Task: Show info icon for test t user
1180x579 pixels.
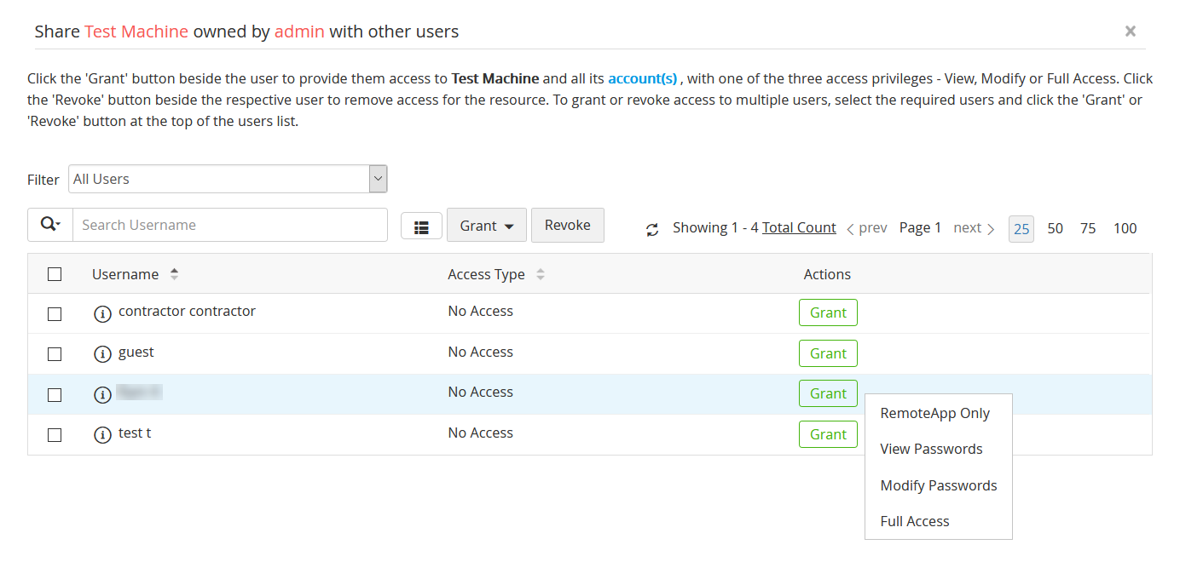Action: (x=102, y=435)
